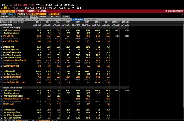
Task: Open chart for T12 Cash to Suppliers of Capital
Action: 1,60
